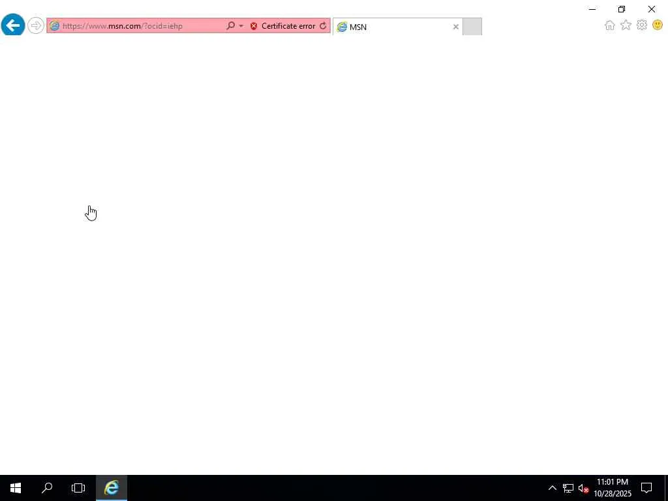Click the search magnifier in address bar
The image size is (668, 501).
pos(230,25)
